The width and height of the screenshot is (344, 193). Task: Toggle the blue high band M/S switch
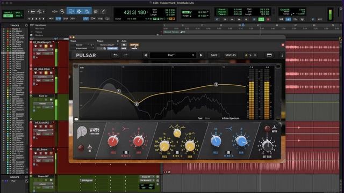point(228,152)
